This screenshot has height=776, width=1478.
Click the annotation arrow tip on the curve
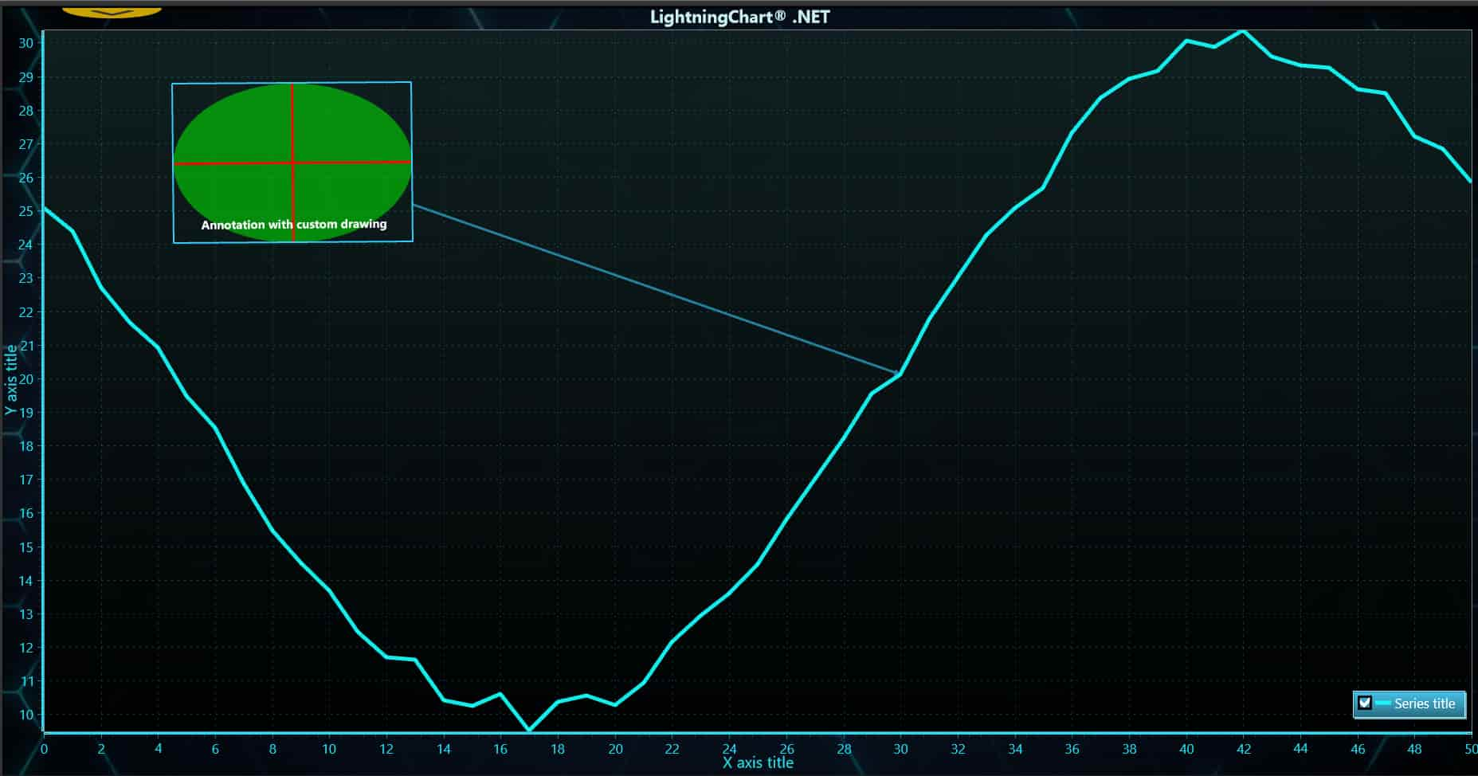pyautogui.click(x=899, y=373)
